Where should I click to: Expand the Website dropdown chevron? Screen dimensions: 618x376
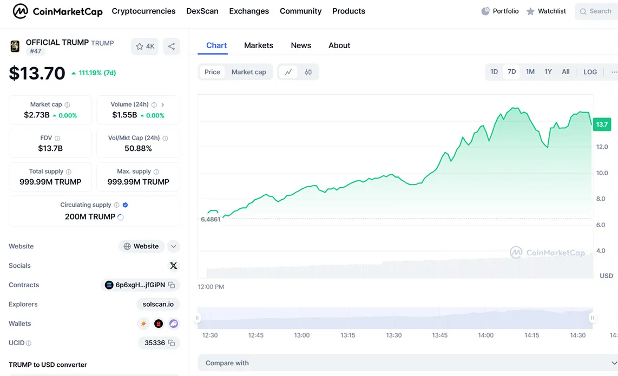pyautogui.click(x=173, y=246)
